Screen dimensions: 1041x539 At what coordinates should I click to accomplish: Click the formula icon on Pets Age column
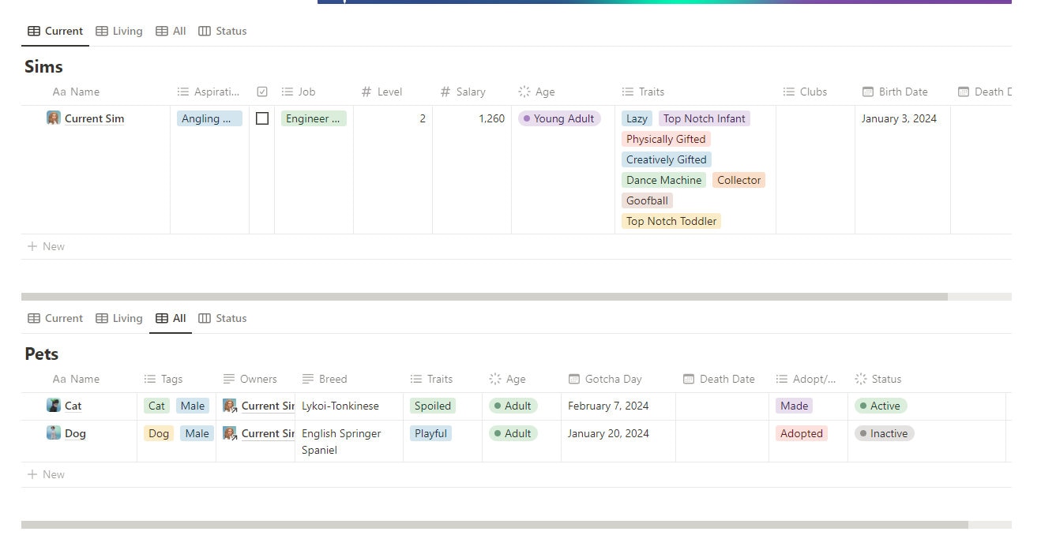pyautogui.click(x=496, y=379)
